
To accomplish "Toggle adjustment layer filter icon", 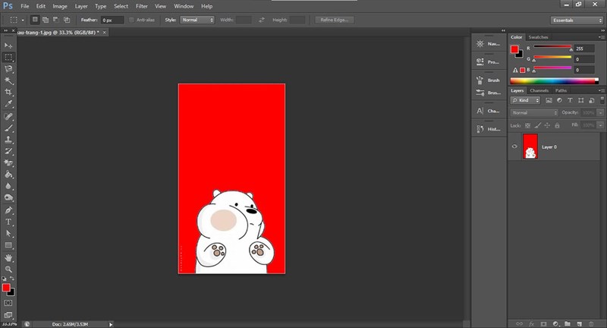I will click(x=559, y=100).
